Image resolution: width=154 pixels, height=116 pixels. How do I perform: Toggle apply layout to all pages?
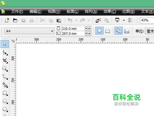point(119,31)
